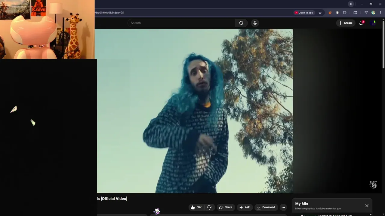The height and width of the screenshot is (216, 385).
Task: Restore down the browser window
Action: [371, 4]
